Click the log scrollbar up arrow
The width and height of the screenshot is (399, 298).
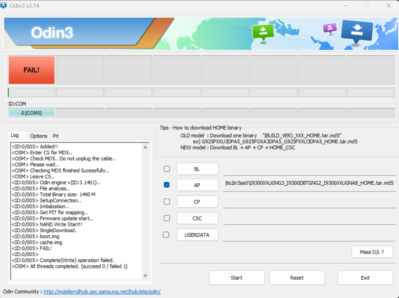(x=146, y=147)
